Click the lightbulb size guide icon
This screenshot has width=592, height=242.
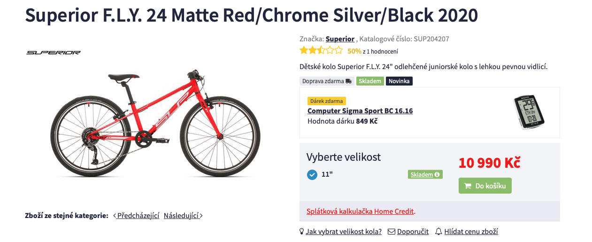302,232
